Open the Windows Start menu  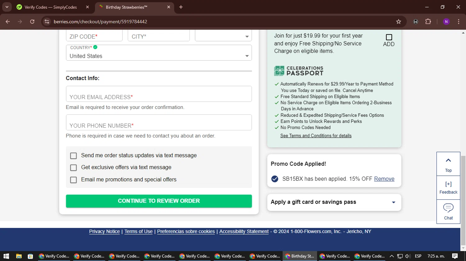(6, 256)
